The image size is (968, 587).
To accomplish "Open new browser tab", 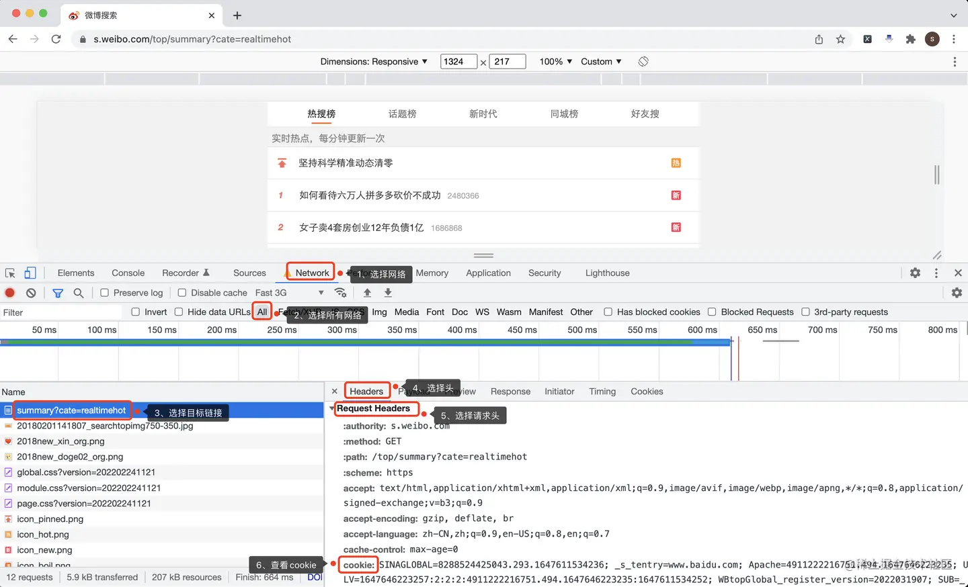I will pos(237,15).
